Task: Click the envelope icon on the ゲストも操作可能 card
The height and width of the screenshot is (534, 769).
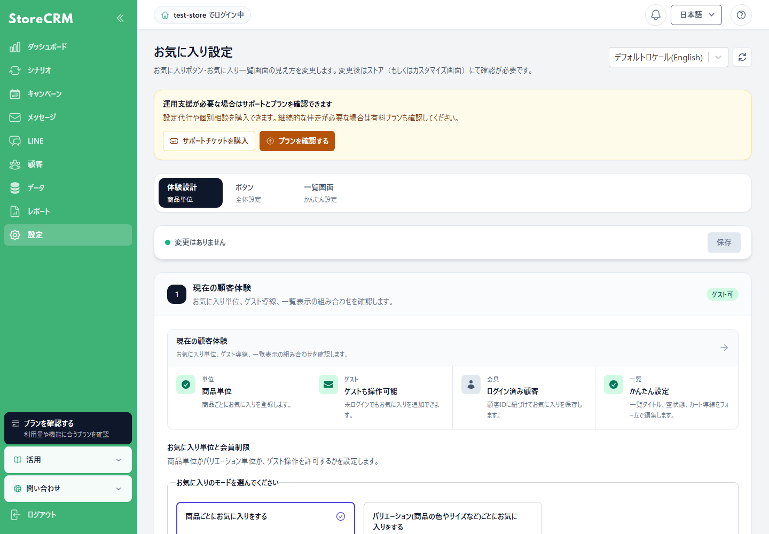Action: [x=328, y=384]
